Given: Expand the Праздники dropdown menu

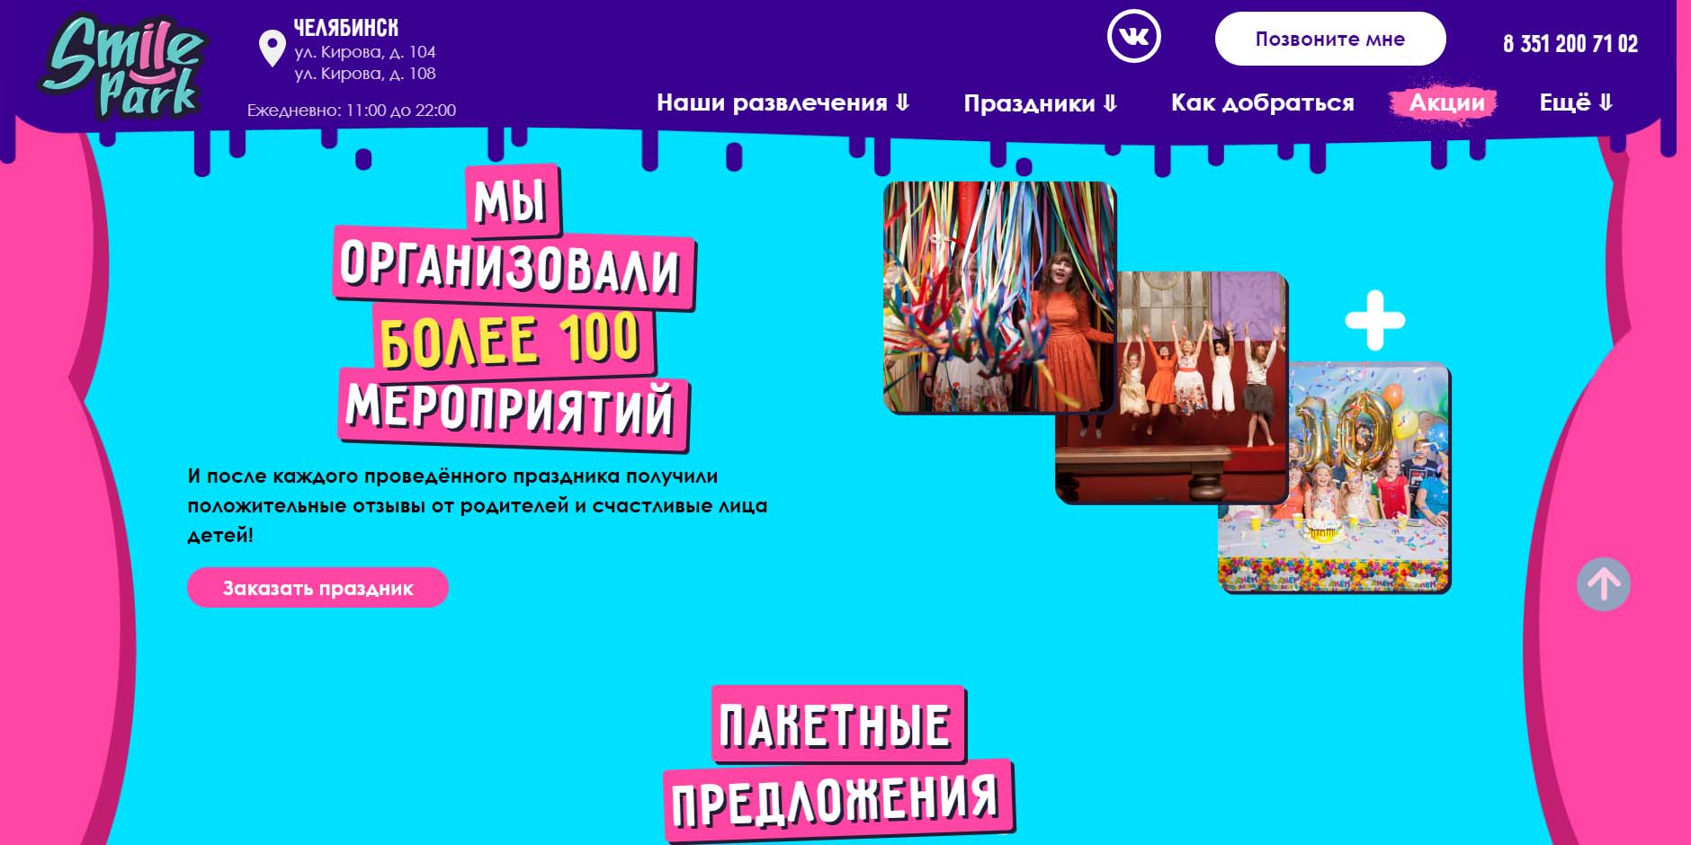Looking at the screenshot, I should [x=1040, y=103].
